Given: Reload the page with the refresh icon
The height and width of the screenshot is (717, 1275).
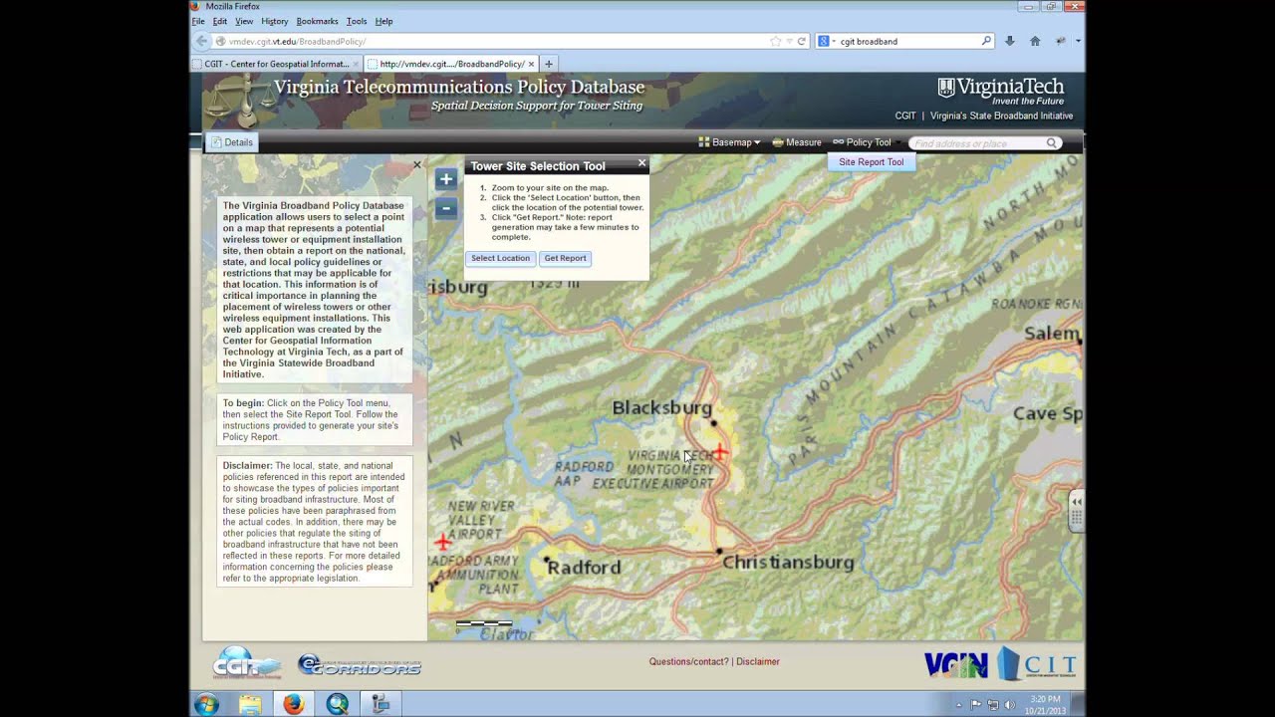Looking at the screenshot, I should tap(801, 42).
